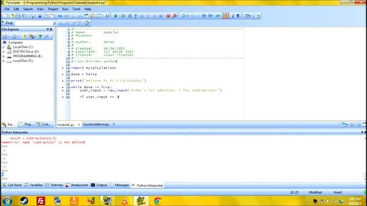Click the green Run script button
This screenshot has height=206, width=367.
(x=116, y=16)
